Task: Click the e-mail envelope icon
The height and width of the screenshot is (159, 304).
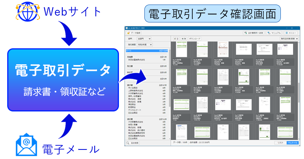Action: [x=26, y=145]
